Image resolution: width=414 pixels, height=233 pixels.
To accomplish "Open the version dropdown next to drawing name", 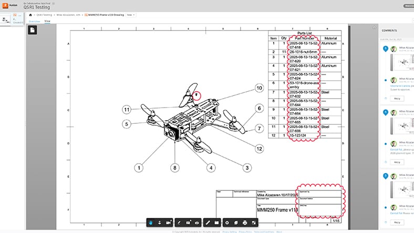I will (x=130, y=15).
